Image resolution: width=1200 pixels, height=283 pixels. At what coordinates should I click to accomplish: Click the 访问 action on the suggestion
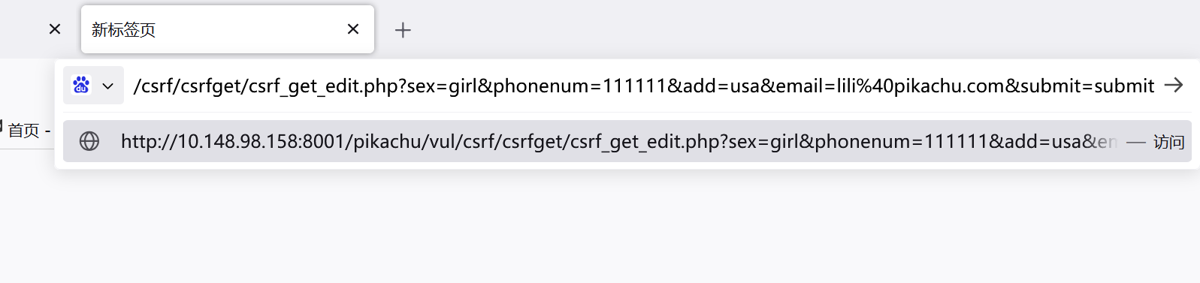click(x=1168, y=142)
